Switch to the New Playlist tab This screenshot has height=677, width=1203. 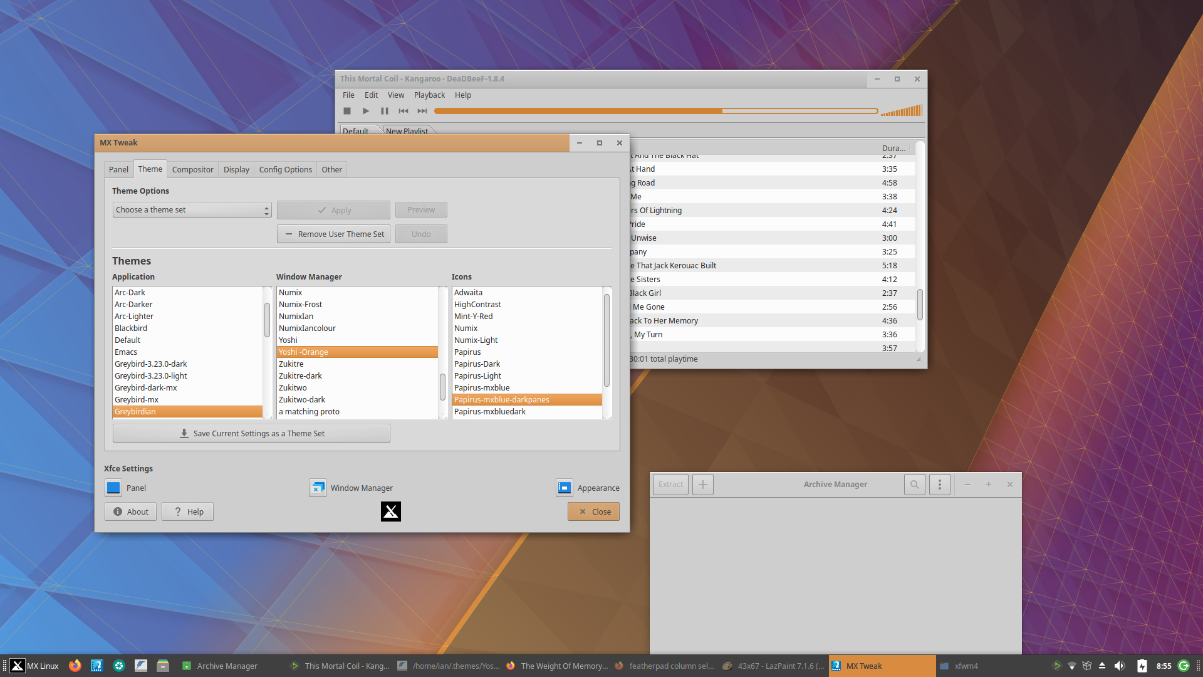pos(407,130)
